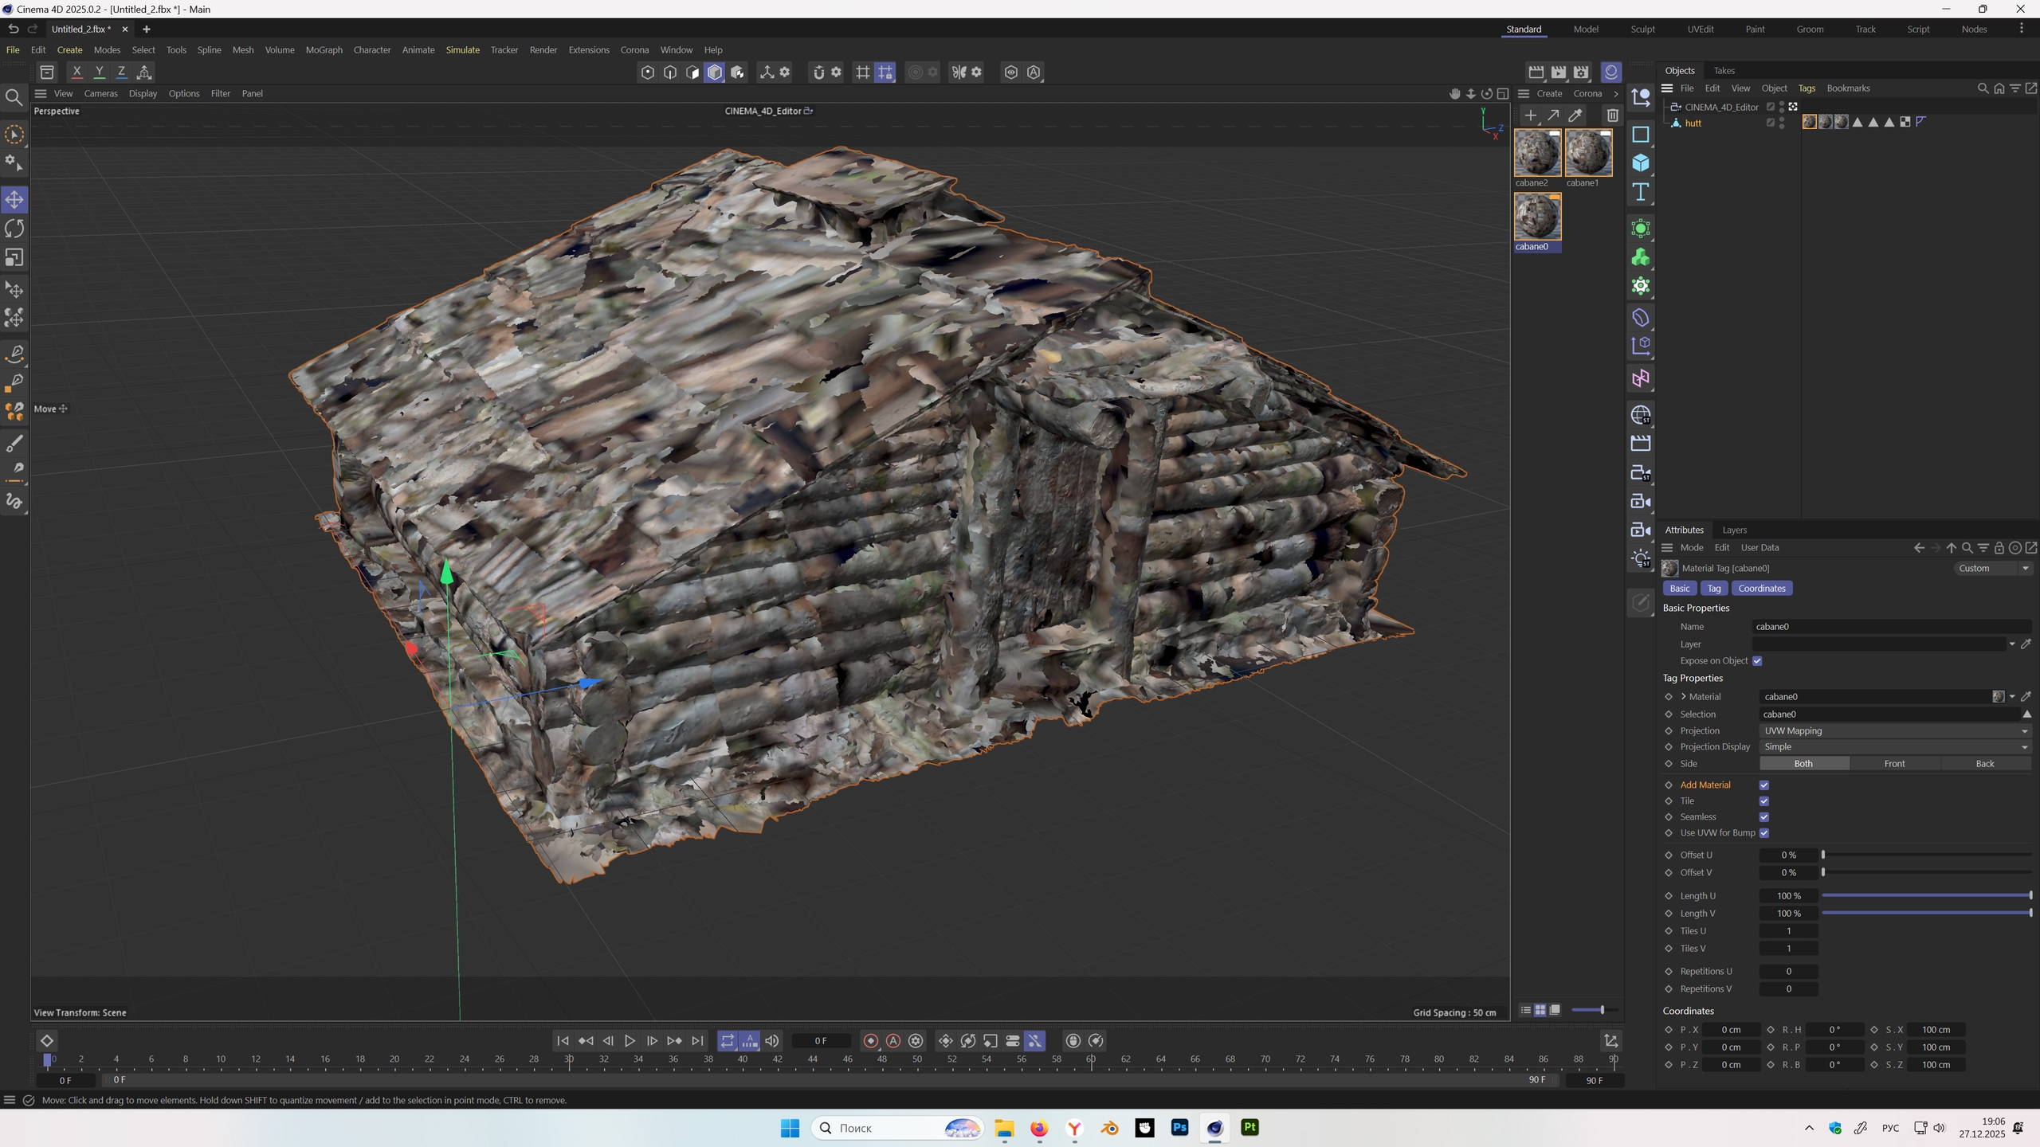Click the Text spline tool icon

tap(1640, 192)
